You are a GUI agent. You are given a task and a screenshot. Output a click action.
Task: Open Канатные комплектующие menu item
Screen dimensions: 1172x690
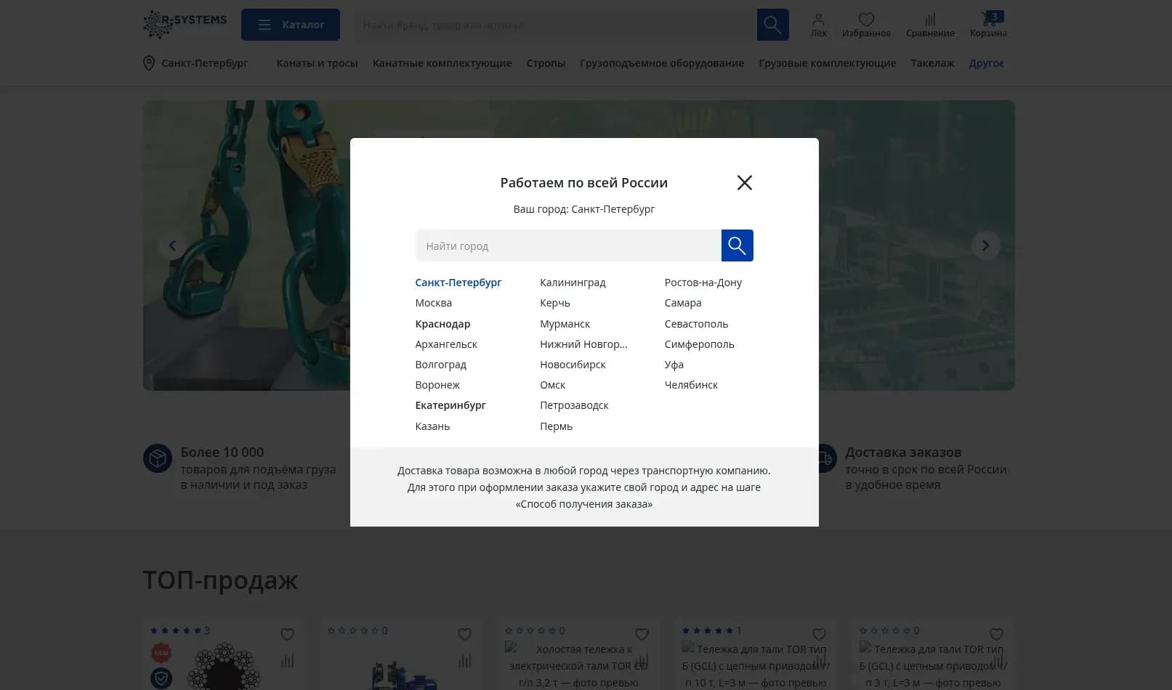coord(442,63)
